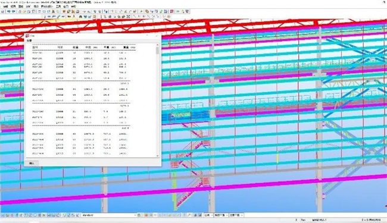Open the 编辑 menu
Viewport: 387px width, 223px height.
coord(5,7)
